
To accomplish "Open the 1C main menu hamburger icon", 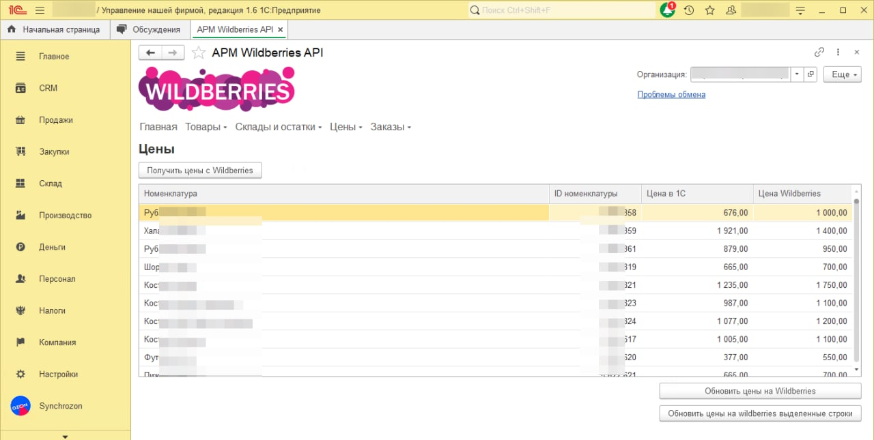I will tap(40, 10).
